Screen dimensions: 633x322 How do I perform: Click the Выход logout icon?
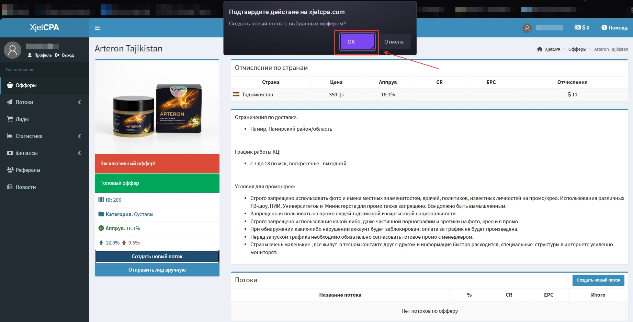tap(57, 55)
